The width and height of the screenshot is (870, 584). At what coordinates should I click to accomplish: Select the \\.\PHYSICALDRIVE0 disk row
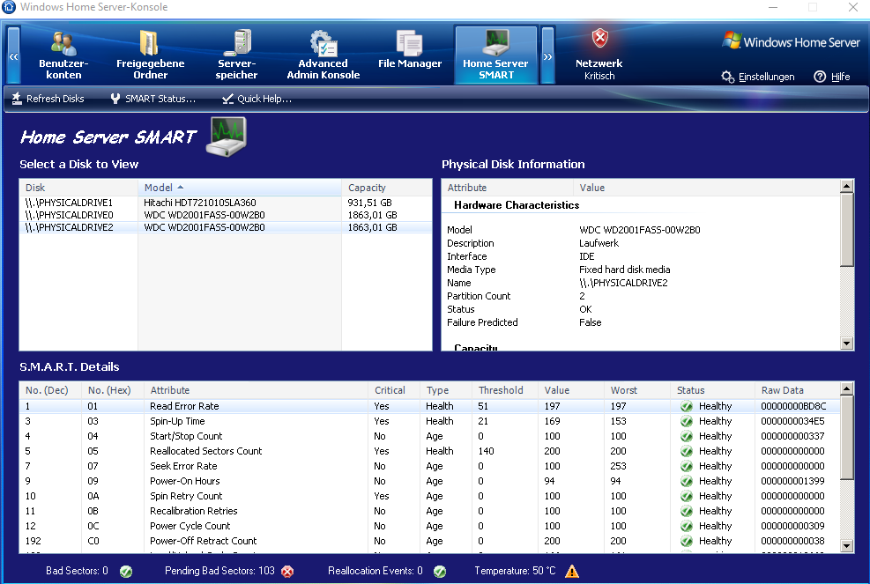[x=226, y=215]
